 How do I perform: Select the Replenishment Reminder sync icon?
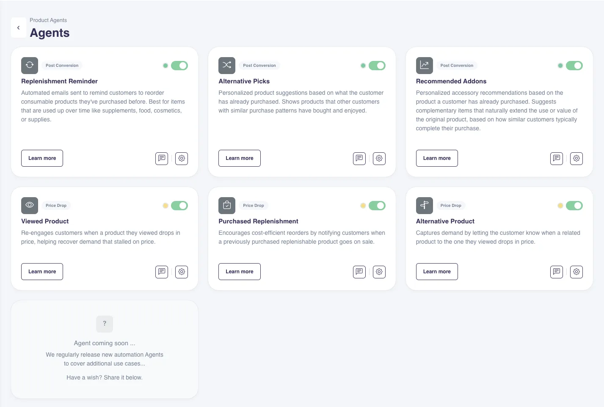click(29, 65)
